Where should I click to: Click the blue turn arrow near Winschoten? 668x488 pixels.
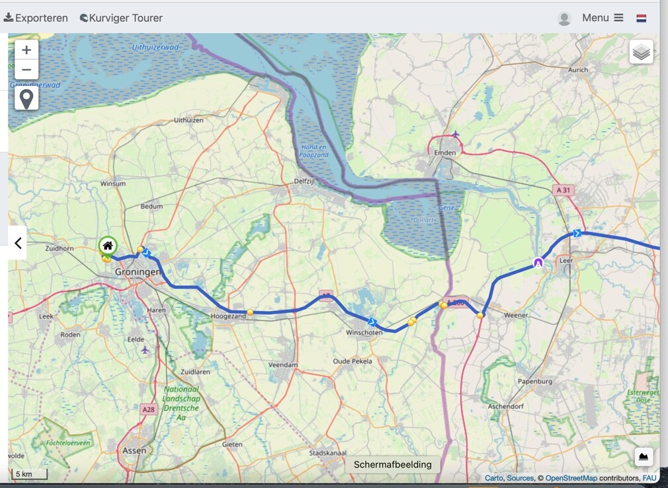click(x=372, y=322)
